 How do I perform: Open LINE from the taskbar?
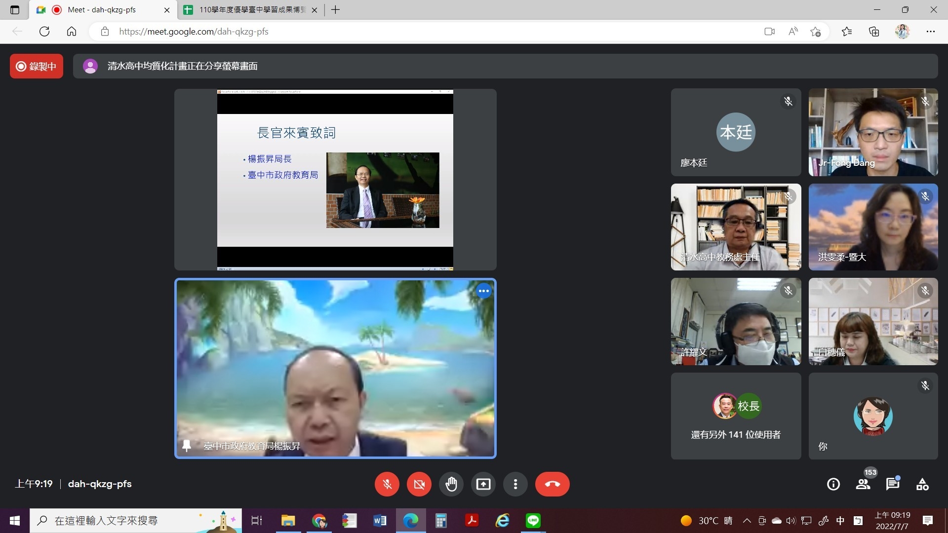[533, 521]
